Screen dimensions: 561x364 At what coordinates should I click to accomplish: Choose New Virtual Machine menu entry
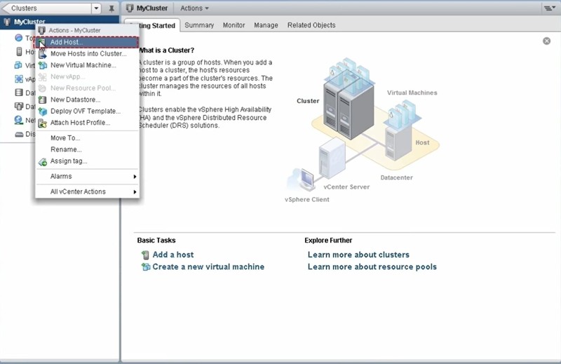tap(87, 65)
